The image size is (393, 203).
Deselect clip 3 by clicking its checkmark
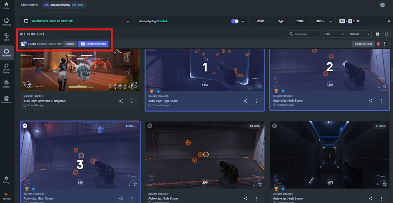tap(25, 126)
